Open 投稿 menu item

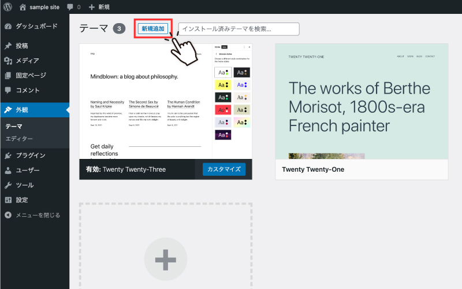click(35, 46)
